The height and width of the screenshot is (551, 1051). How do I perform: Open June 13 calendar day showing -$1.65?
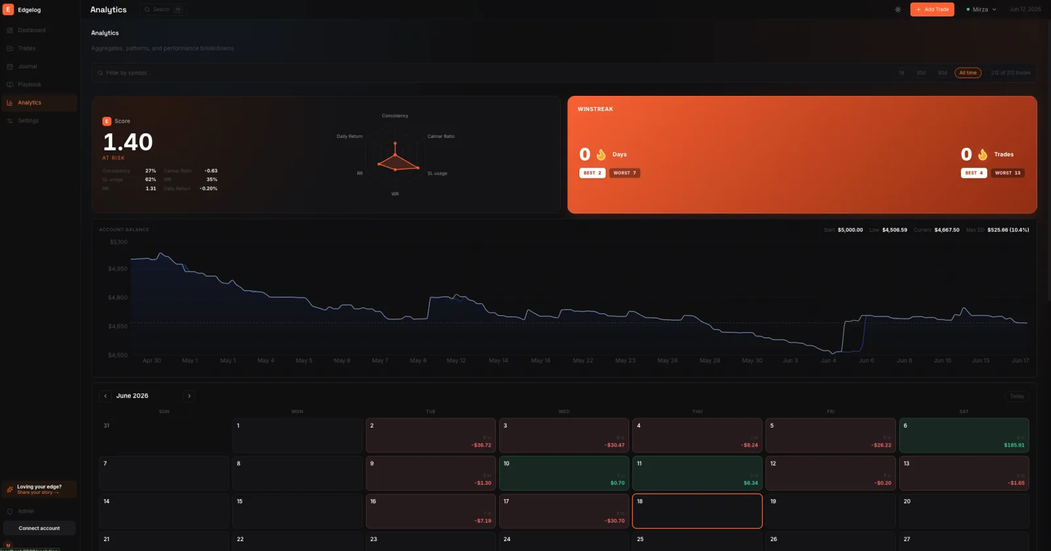(964, 474)
